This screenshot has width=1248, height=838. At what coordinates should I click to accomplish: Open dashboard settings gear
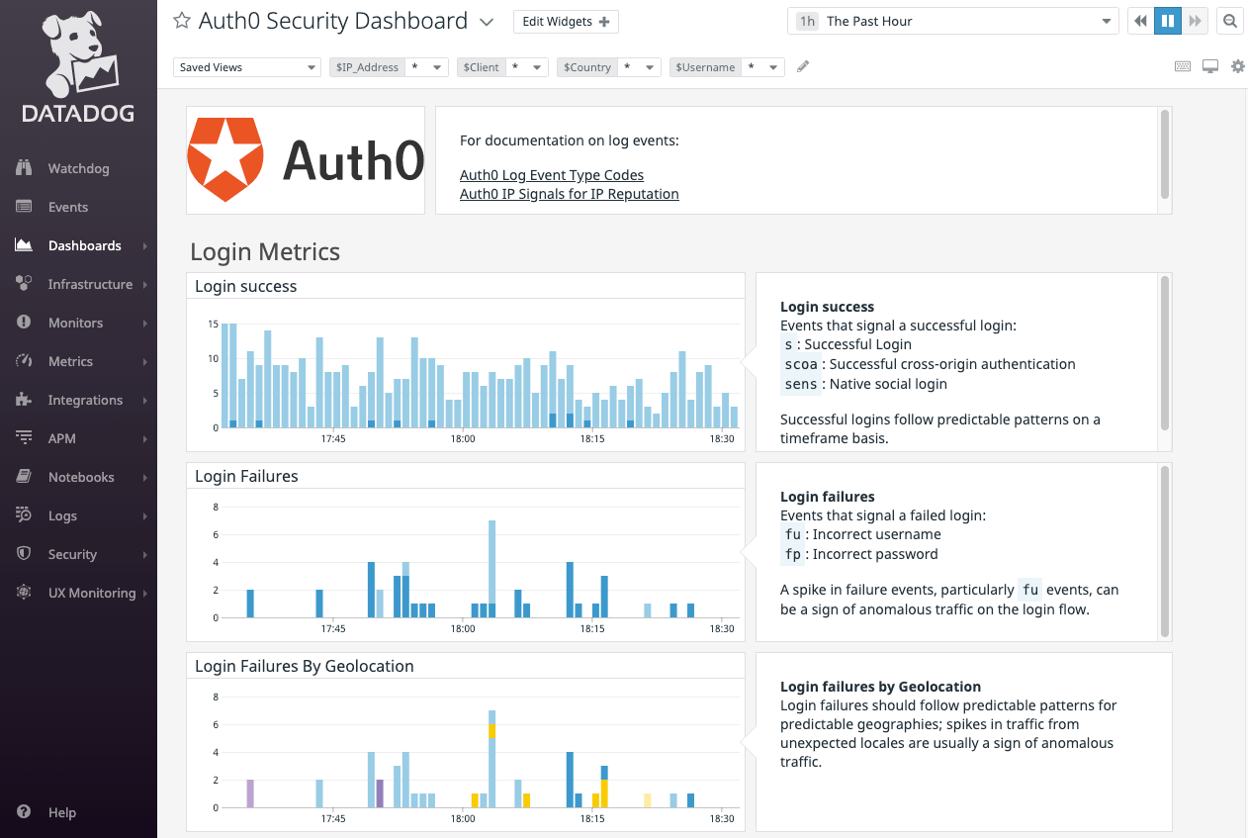point(1237,66)
